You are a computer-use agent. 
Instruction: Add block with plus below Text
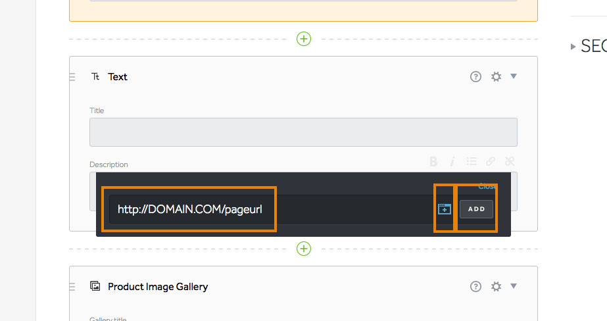304,249
